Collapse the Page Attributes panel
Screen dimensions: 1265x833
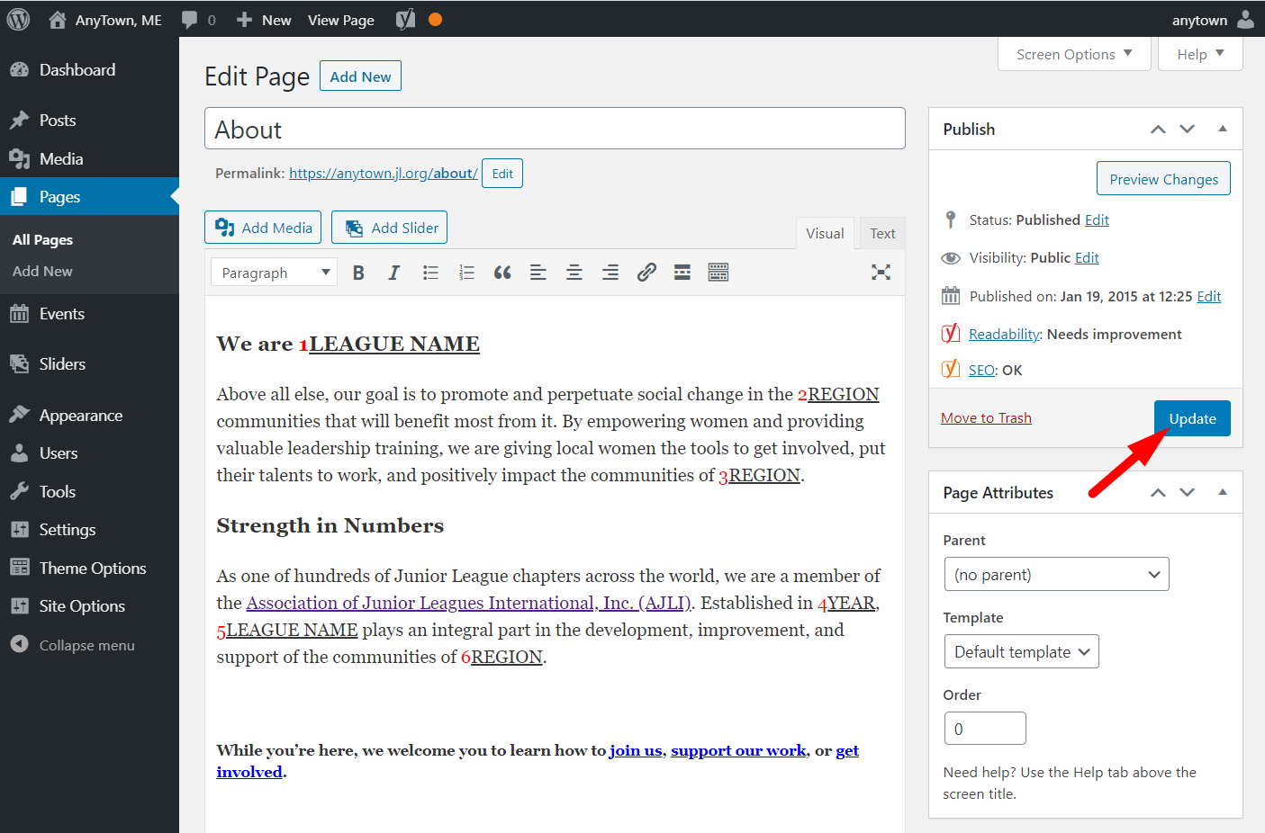tap(1223, 492)
